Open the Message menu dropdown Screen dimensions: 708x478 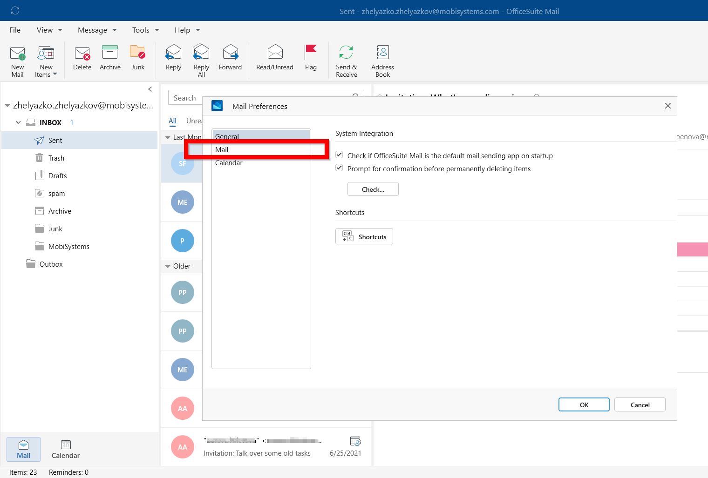coord(97,30)
